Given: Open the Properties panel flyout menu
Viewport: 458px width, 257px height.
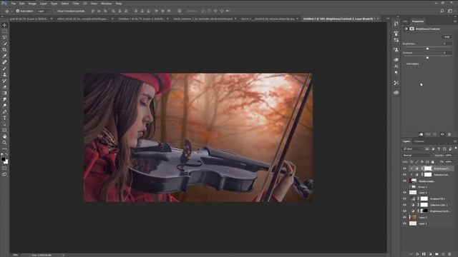Looking at the screenshot, I should point(455,21).
